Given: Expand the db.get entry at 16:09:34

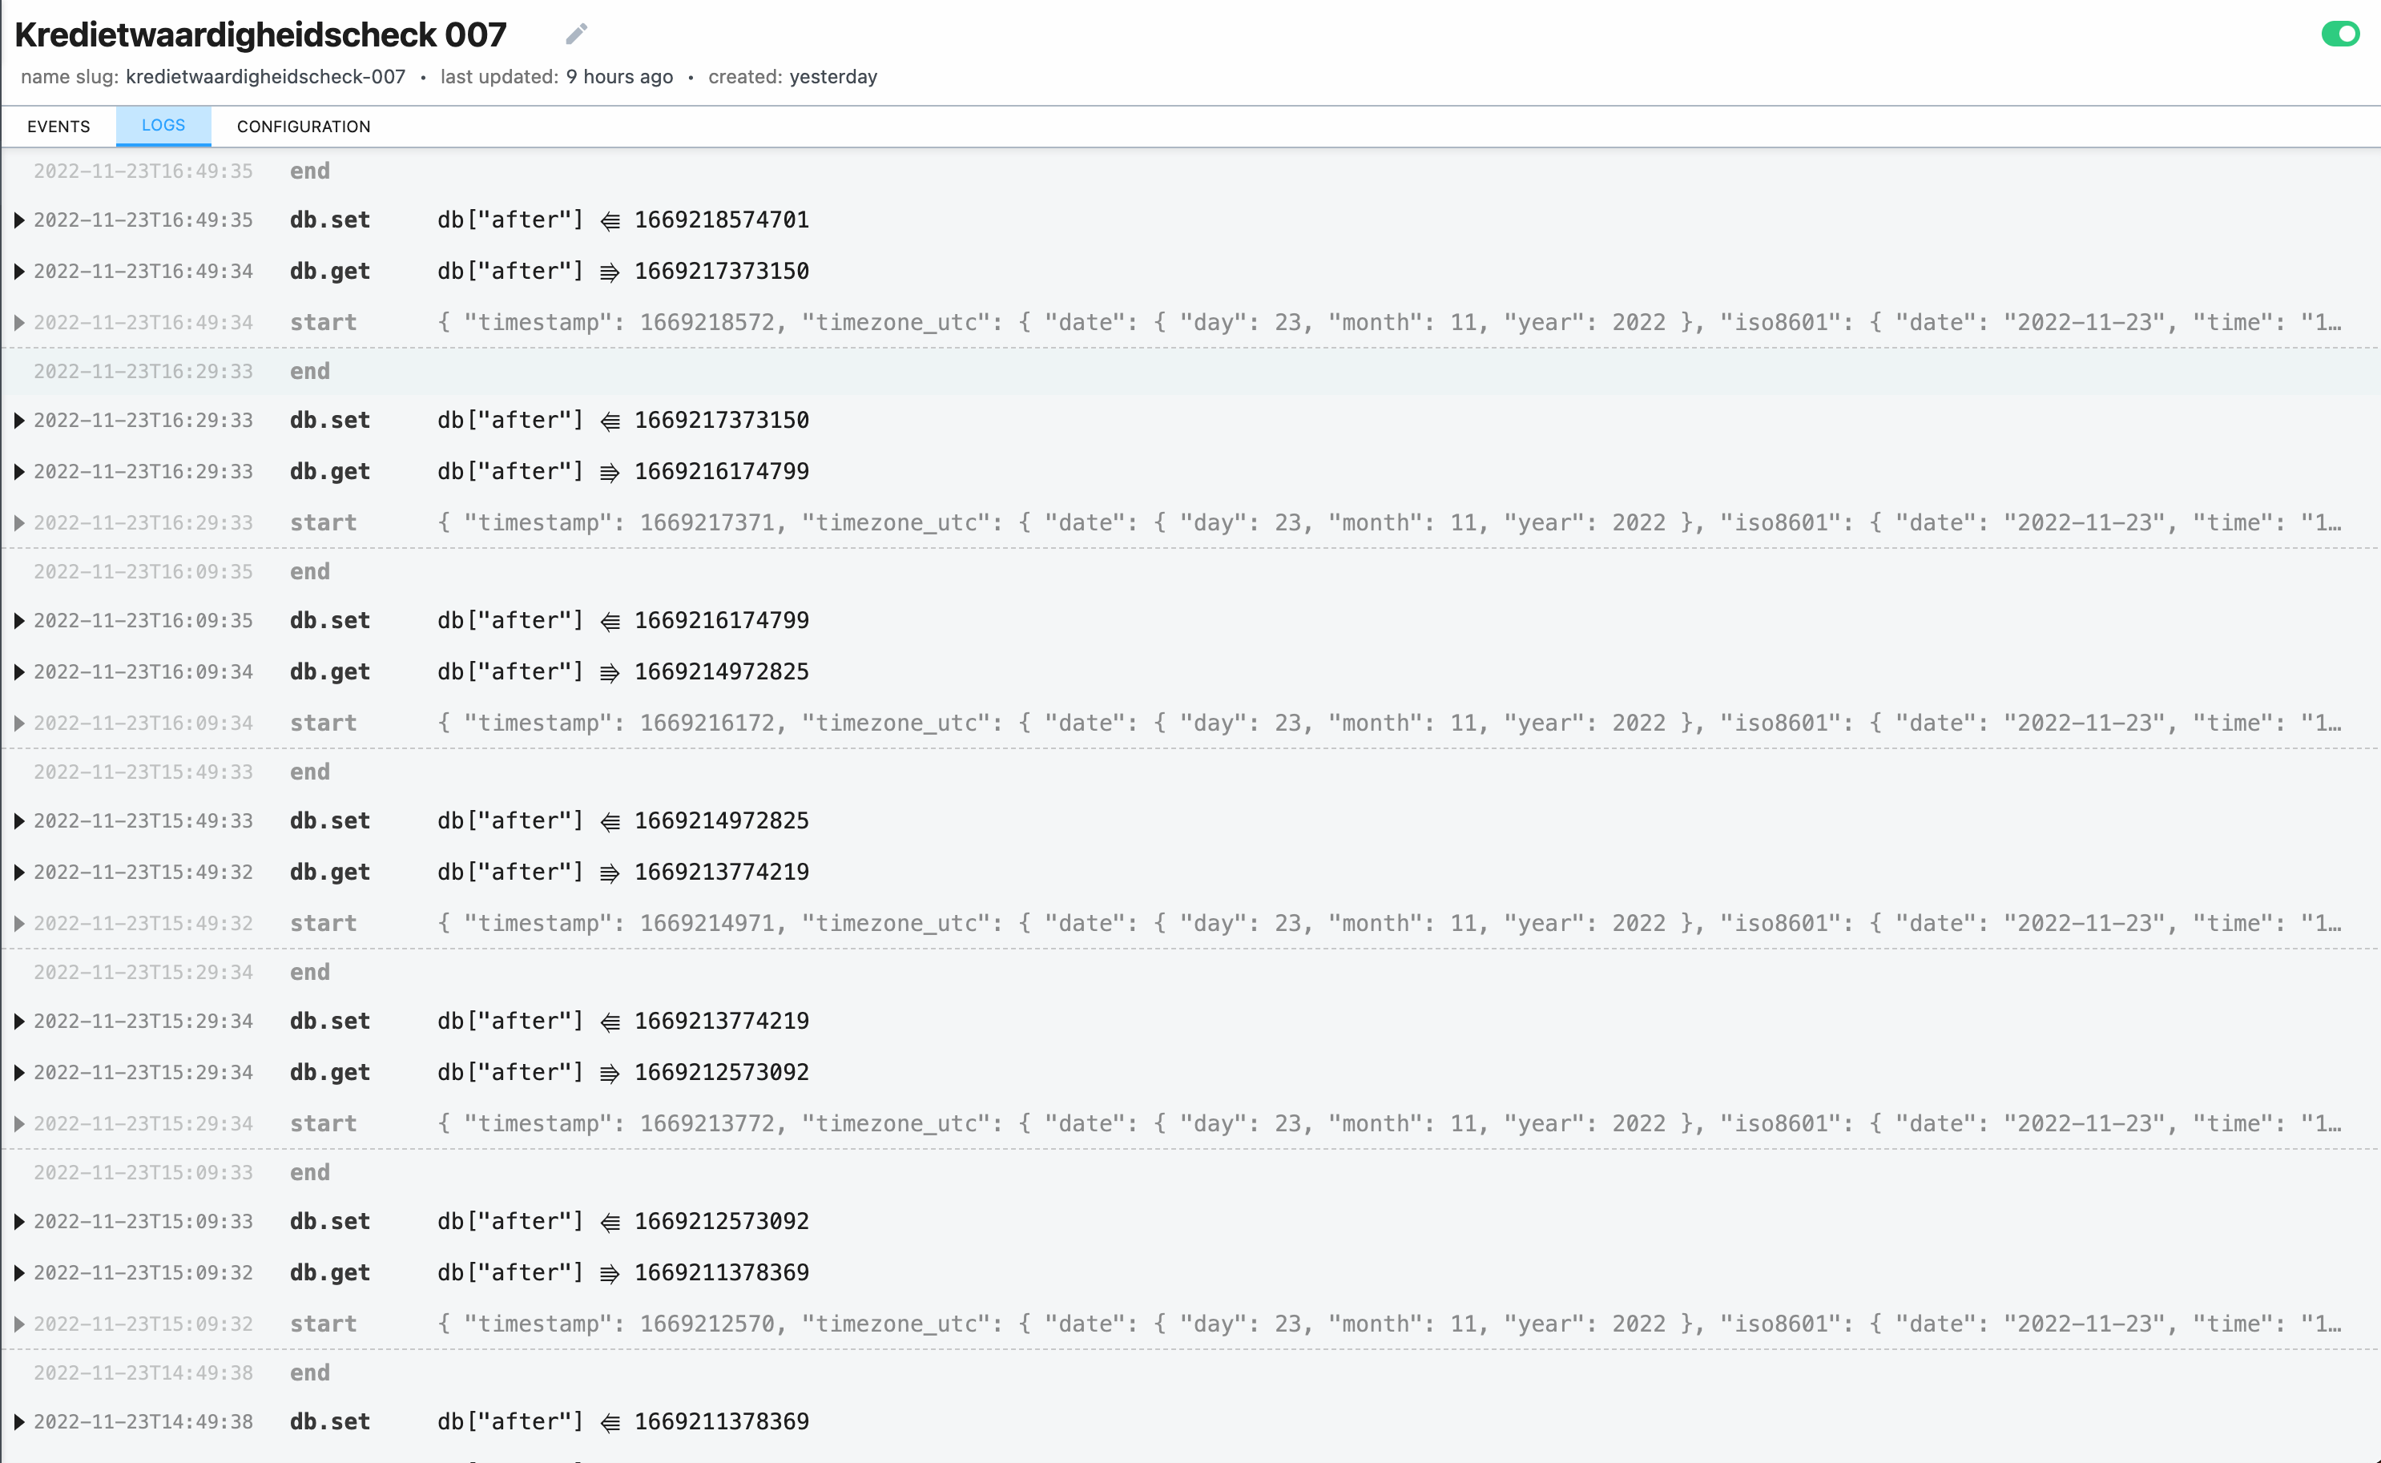Looking at the screenshot, I should [x=19, y=671].
